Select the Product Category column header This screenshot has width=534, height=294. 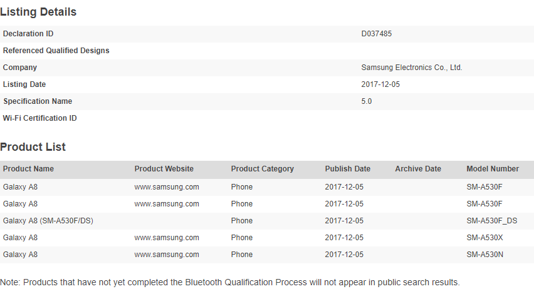(262, 169)
